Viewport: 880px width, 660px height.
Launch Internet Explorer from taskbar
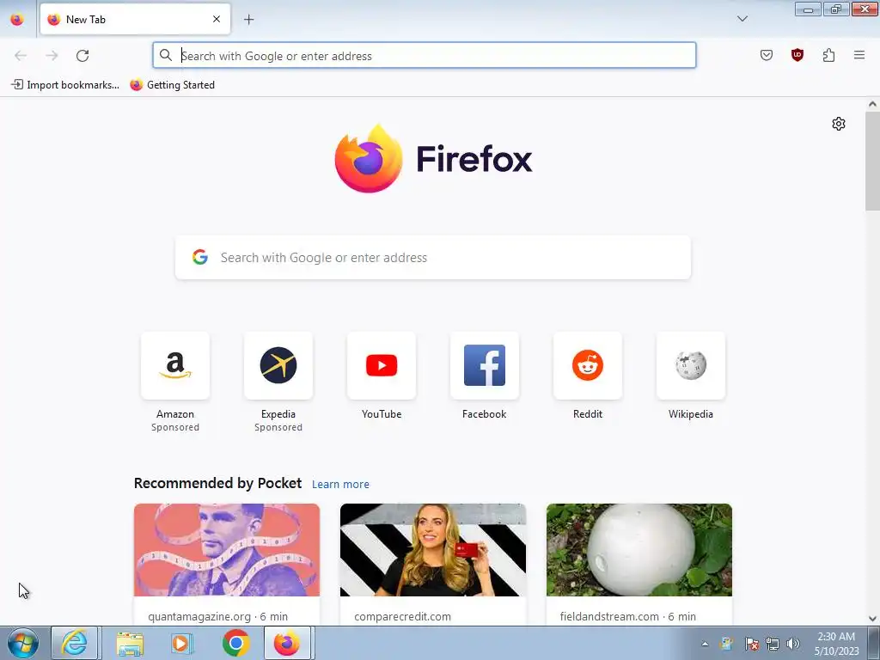click(x=75, y=643)
